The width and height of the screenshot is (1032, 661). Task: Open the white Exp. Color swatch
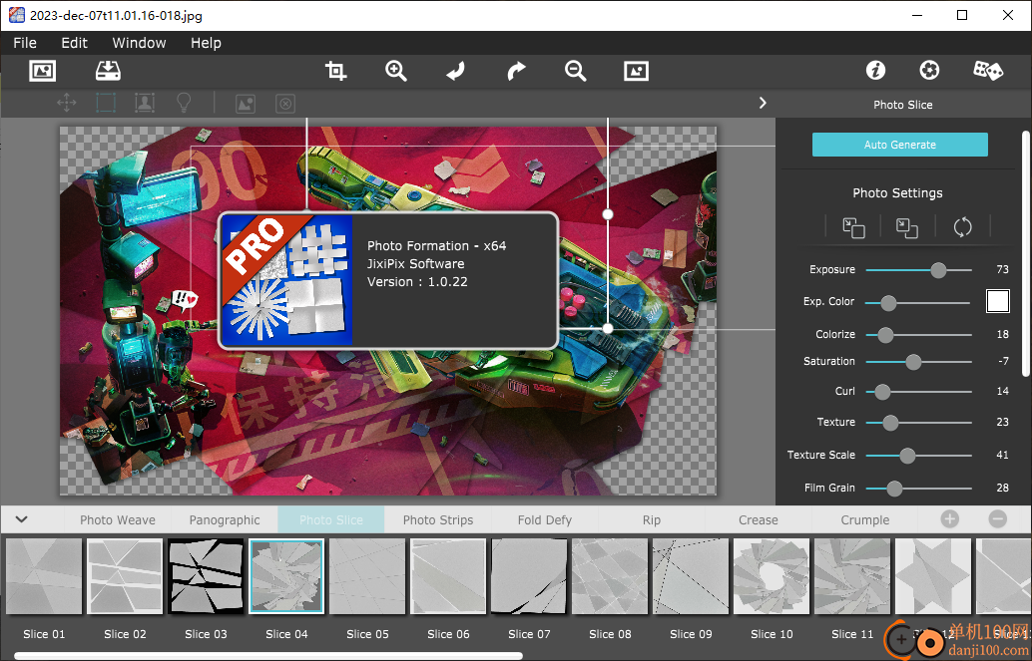pyautogui.click(x=998, y=301)
